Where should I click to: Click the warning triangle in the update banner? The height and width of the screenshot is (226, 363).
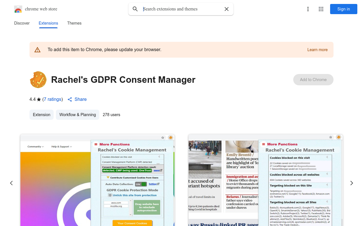[37, 49]
